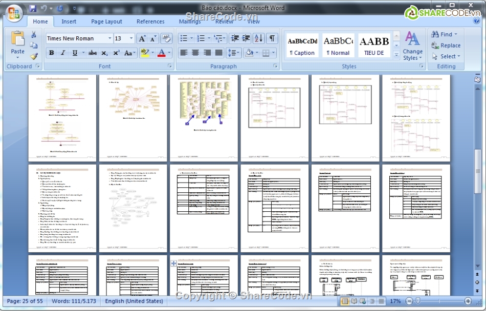
Task: Align text to the right
Action: click(207, 53)
